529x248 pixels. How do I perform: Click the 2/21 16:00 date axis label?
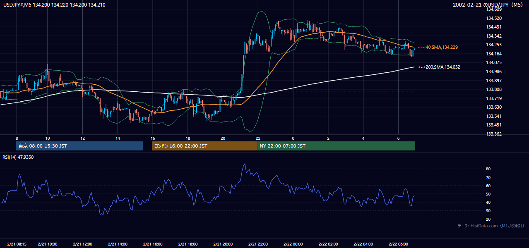[153, 244]
